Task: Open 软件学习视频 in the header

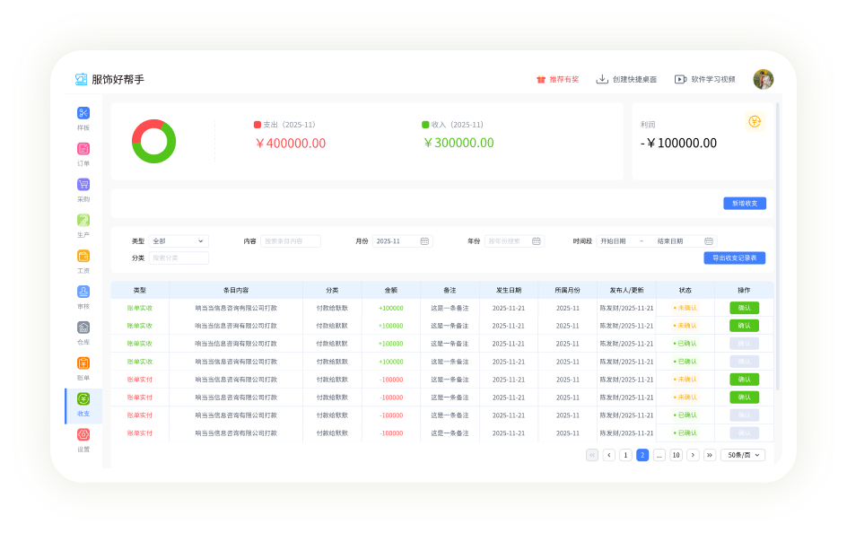Action: point(705,79)
